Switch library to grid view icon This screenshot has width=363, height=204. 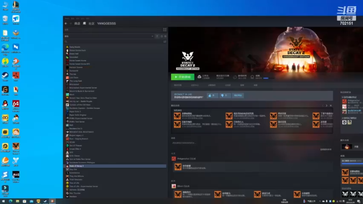coord(165,30)
